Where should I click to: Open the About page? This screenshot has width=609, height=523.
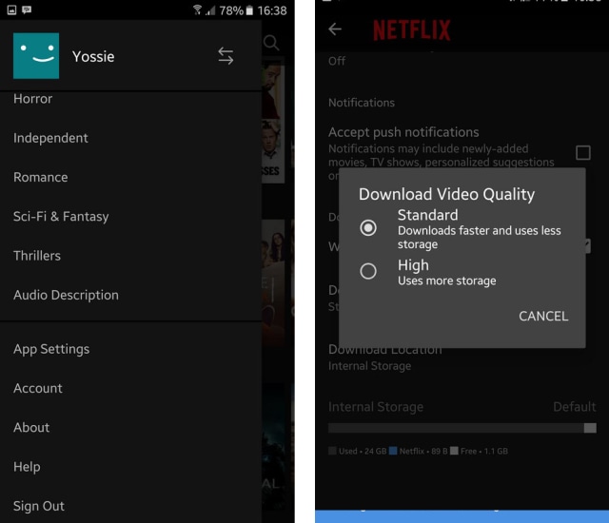tap(31, 427)
